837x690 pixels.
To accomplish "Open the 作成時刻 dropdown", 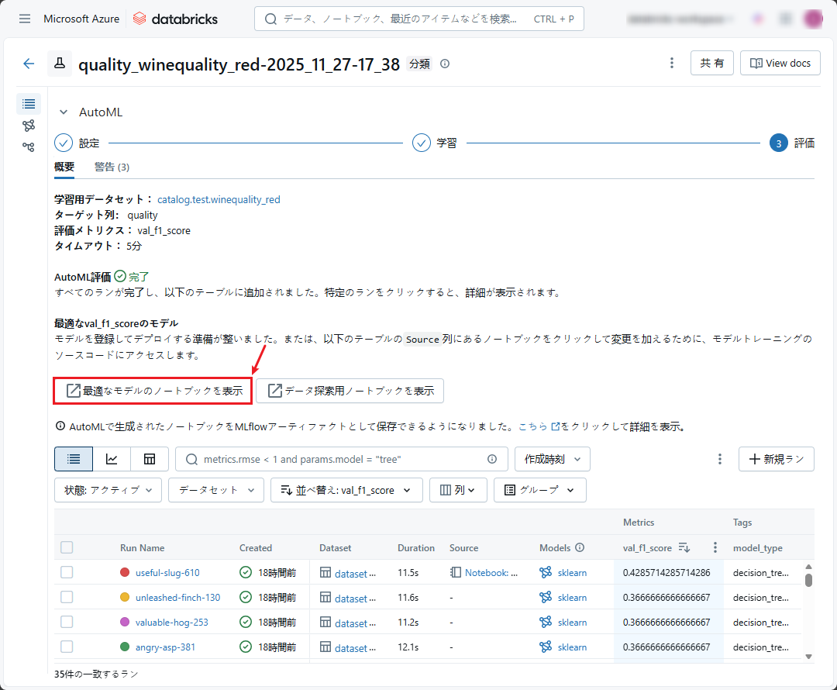I will click(553, 459).
